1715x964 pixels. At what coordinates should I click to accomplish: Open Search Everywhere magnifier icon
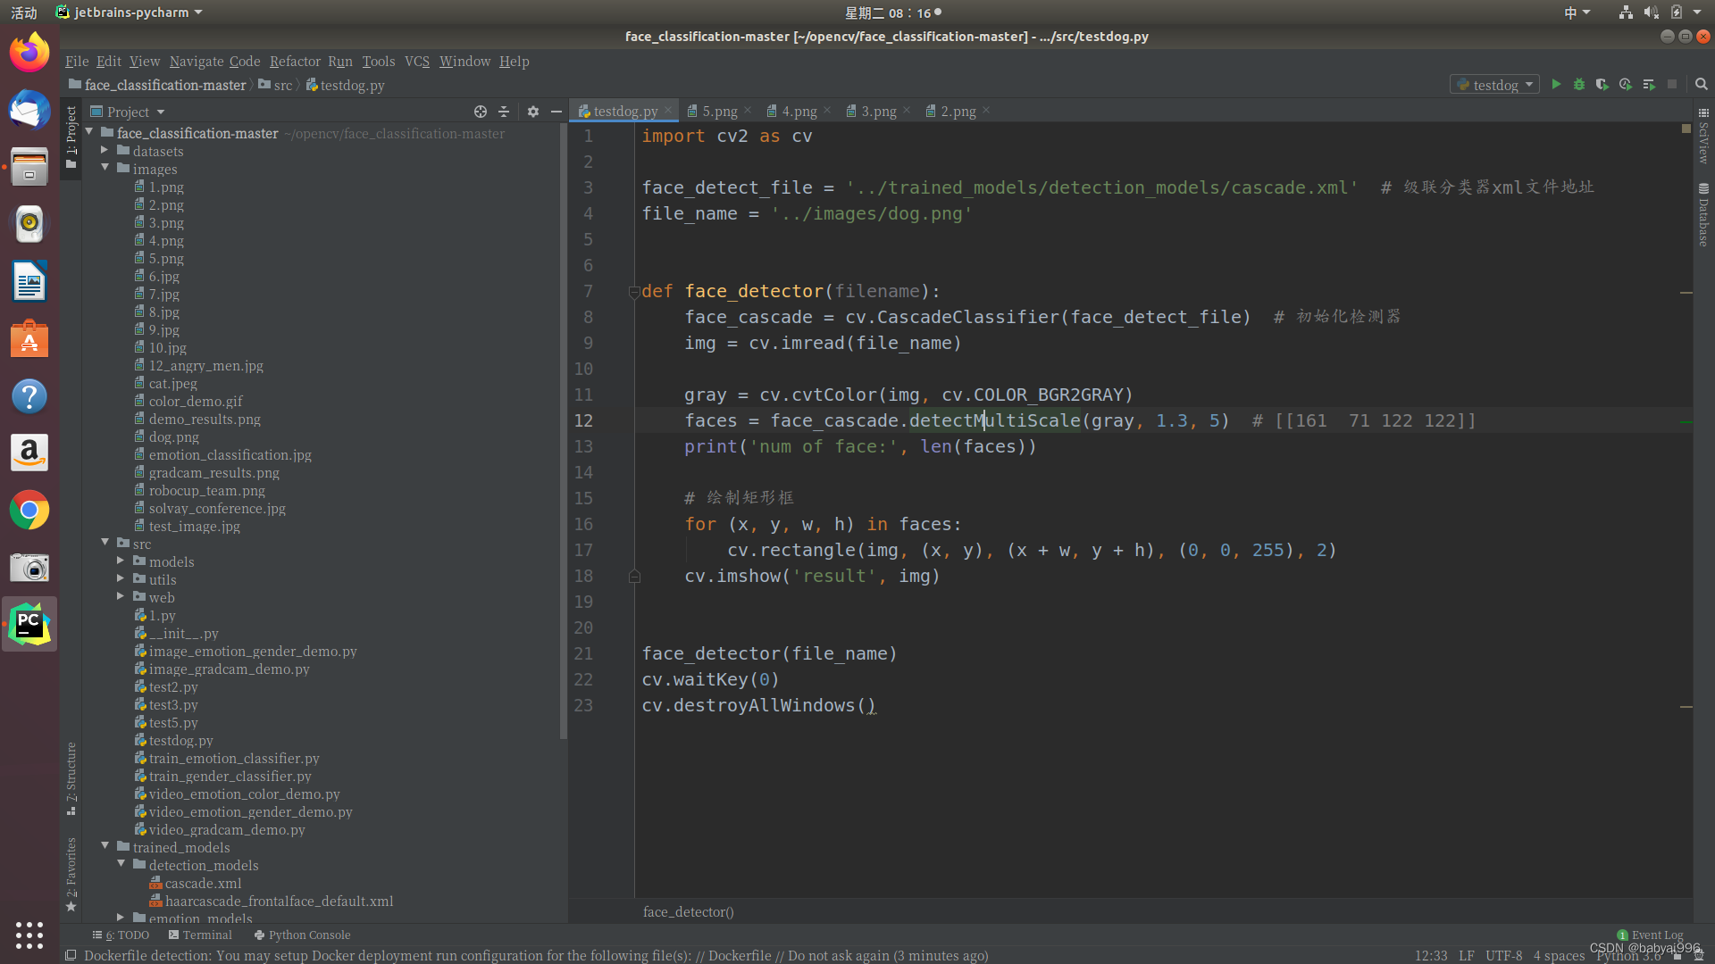[x=1702, y=84]
